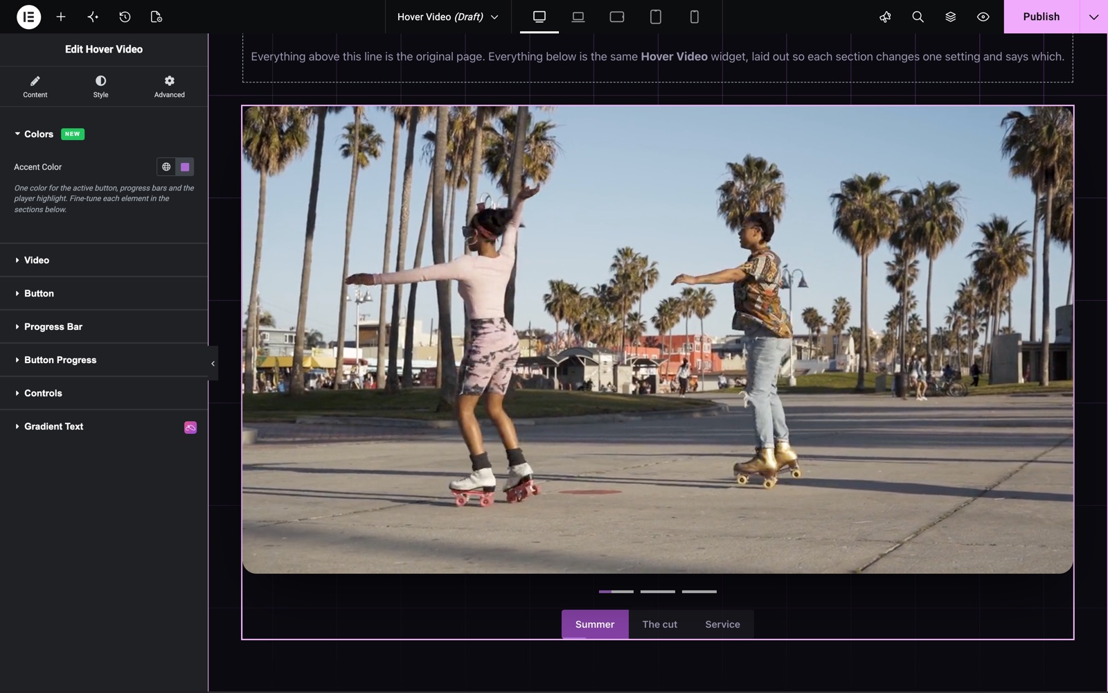Expand the Video section

point(104,260)
